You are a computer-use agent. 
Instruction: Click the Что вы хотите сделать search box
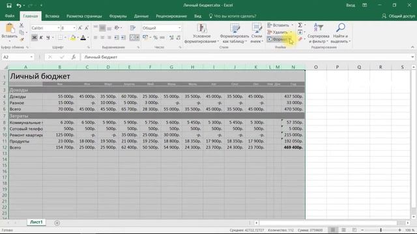point(233,16)
